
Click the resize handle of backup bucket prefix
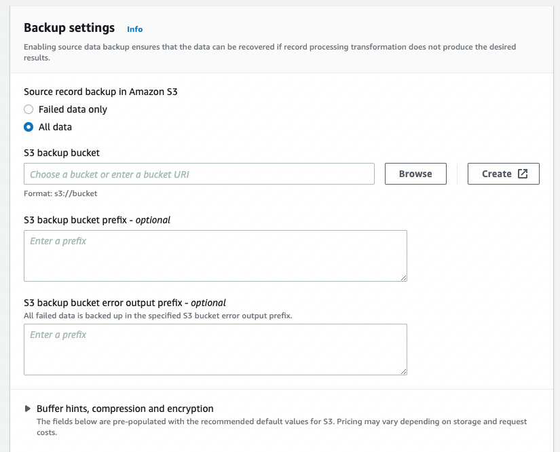403,278
